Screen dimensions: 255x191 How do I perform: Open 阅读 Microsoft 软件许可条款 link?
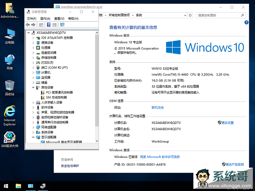tap(160, 157)
